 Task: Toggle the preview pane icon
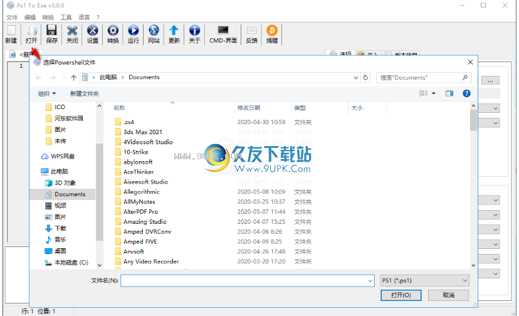tap(449, 93)
